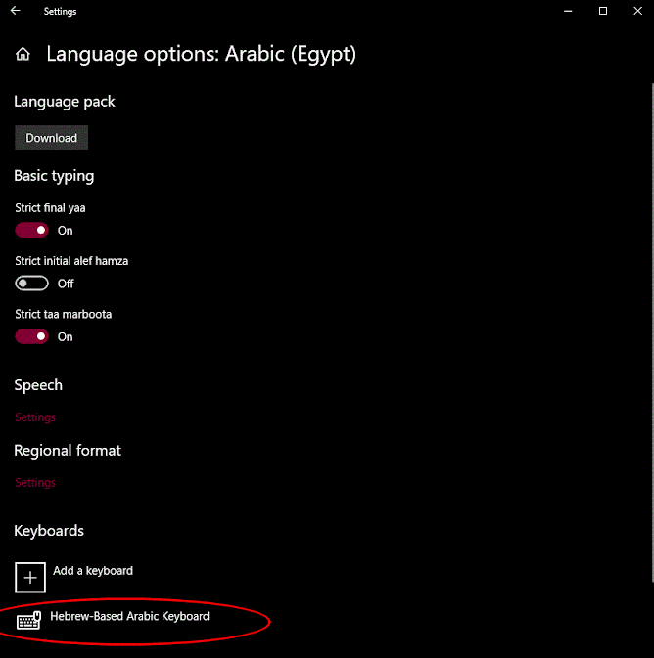
Task: Enable Strict initial alef hamza toggle
Action: coord(32,284)
